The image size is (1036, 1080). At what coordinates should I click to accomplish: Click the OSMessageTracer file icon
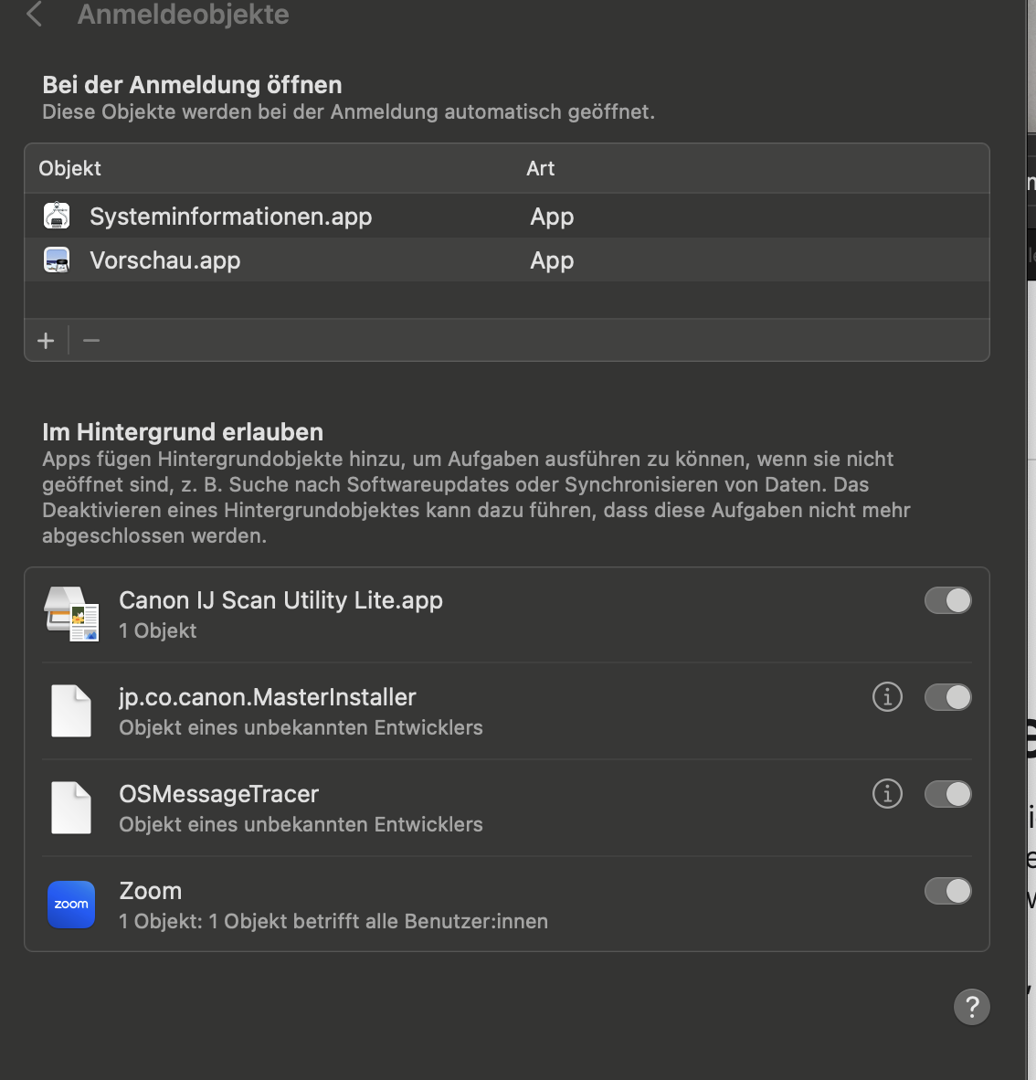tap(71, 808)
